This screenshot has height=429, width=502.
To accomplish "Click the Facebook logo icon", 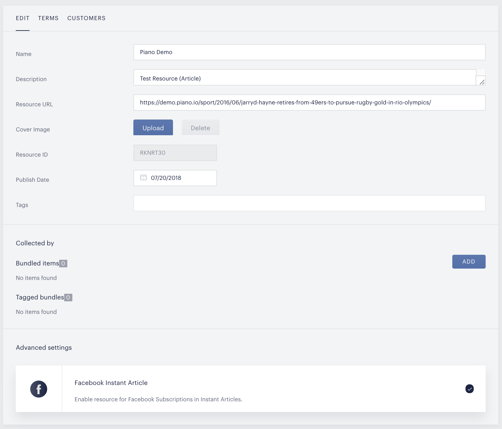I will pyautogui.click(x=39, y=389).
